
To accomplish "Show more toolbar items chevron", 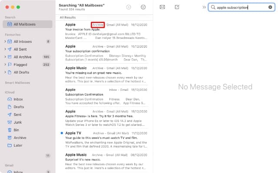I will pos(204,7).
